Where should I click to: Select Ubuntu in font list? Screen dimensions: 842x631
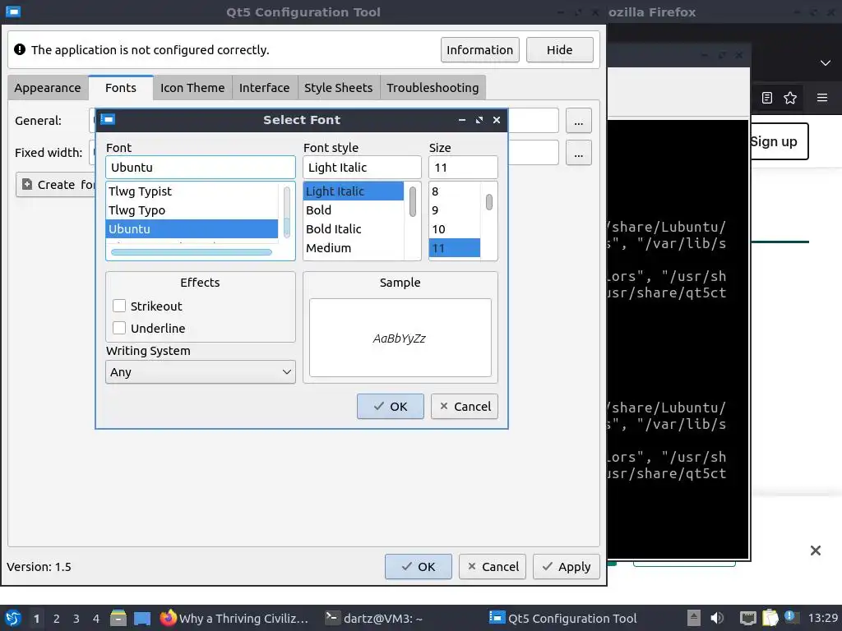tap(192, 228)
